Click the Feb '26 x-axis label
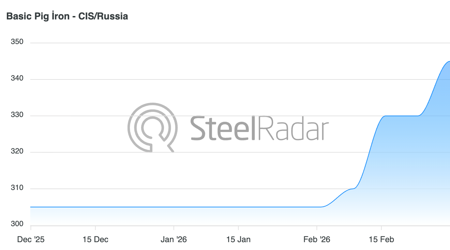 click(x=317, y=239)
